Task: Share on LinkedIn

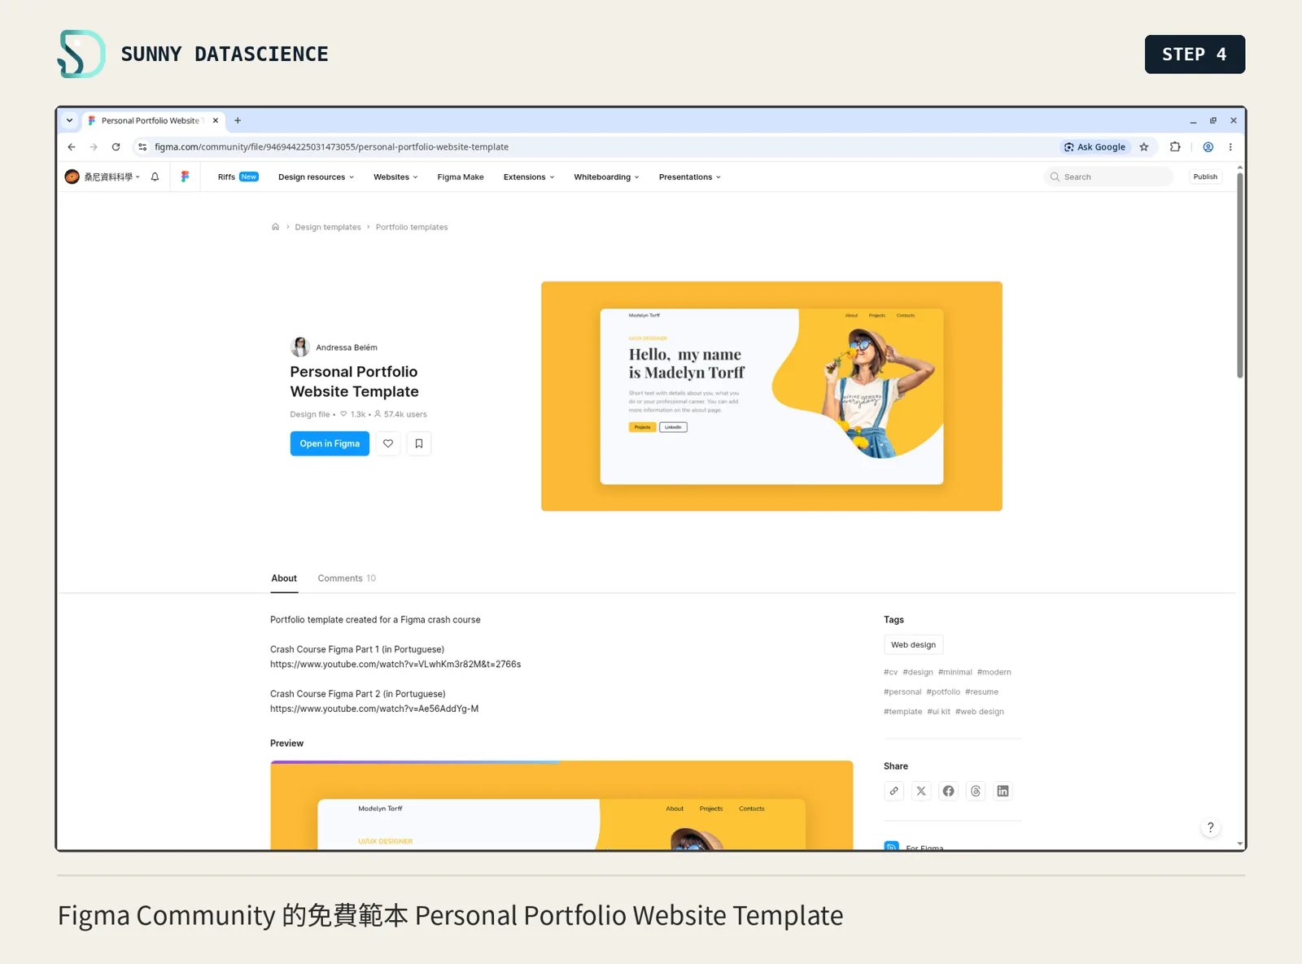Action: pyautogui.click(x=1003, y=791)
